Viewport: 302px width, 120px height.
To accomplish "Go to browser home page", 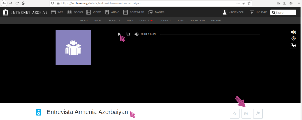I will pos(23,3).
